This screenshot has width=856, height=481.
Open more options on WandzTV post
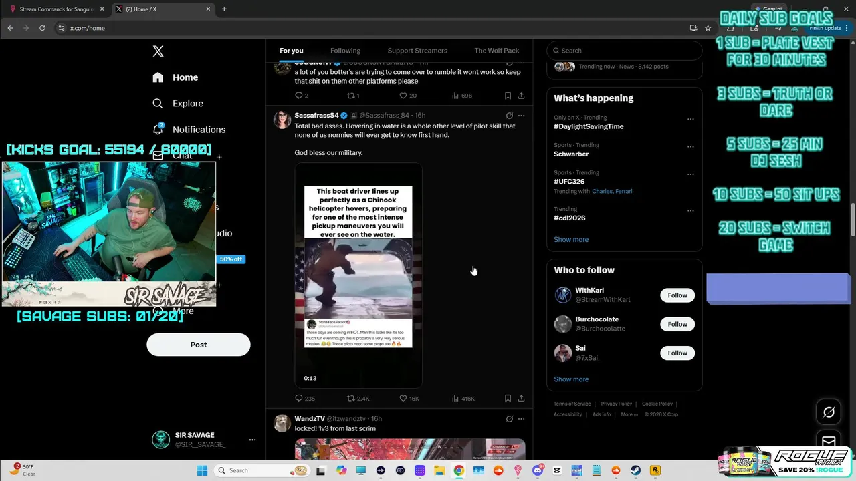pyautogui.click(x=522, y=419)
